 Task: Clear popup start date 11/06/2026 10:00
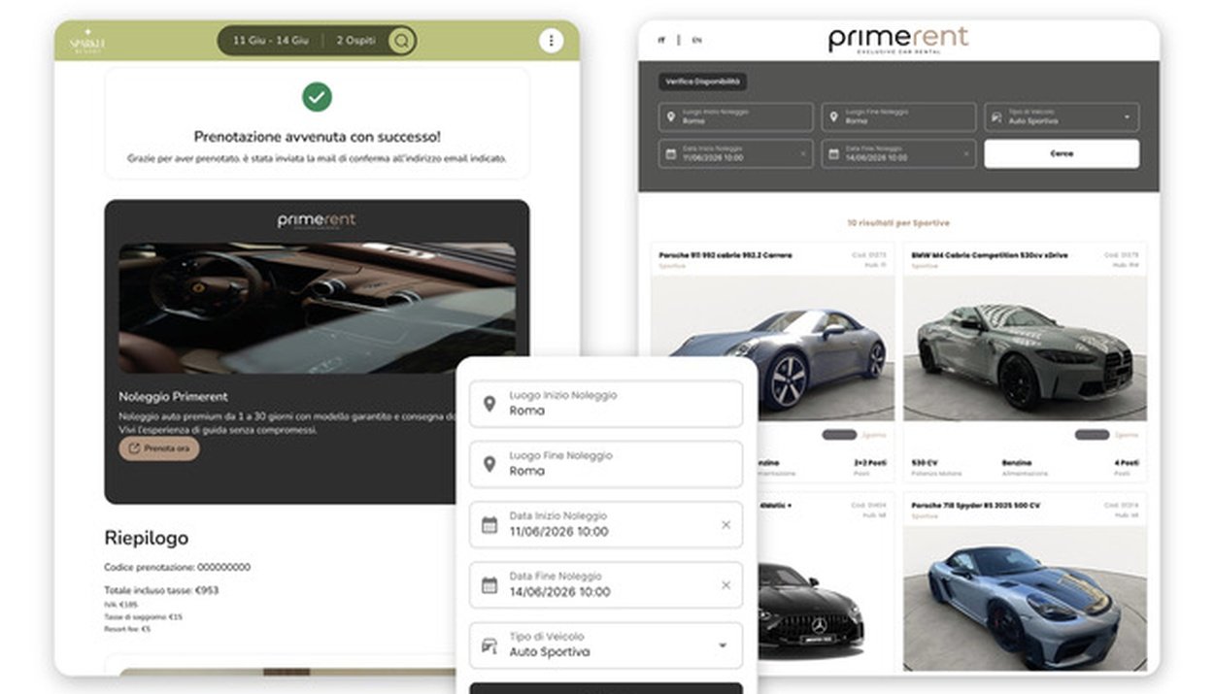pyautogui.click(x=725, y=524)
